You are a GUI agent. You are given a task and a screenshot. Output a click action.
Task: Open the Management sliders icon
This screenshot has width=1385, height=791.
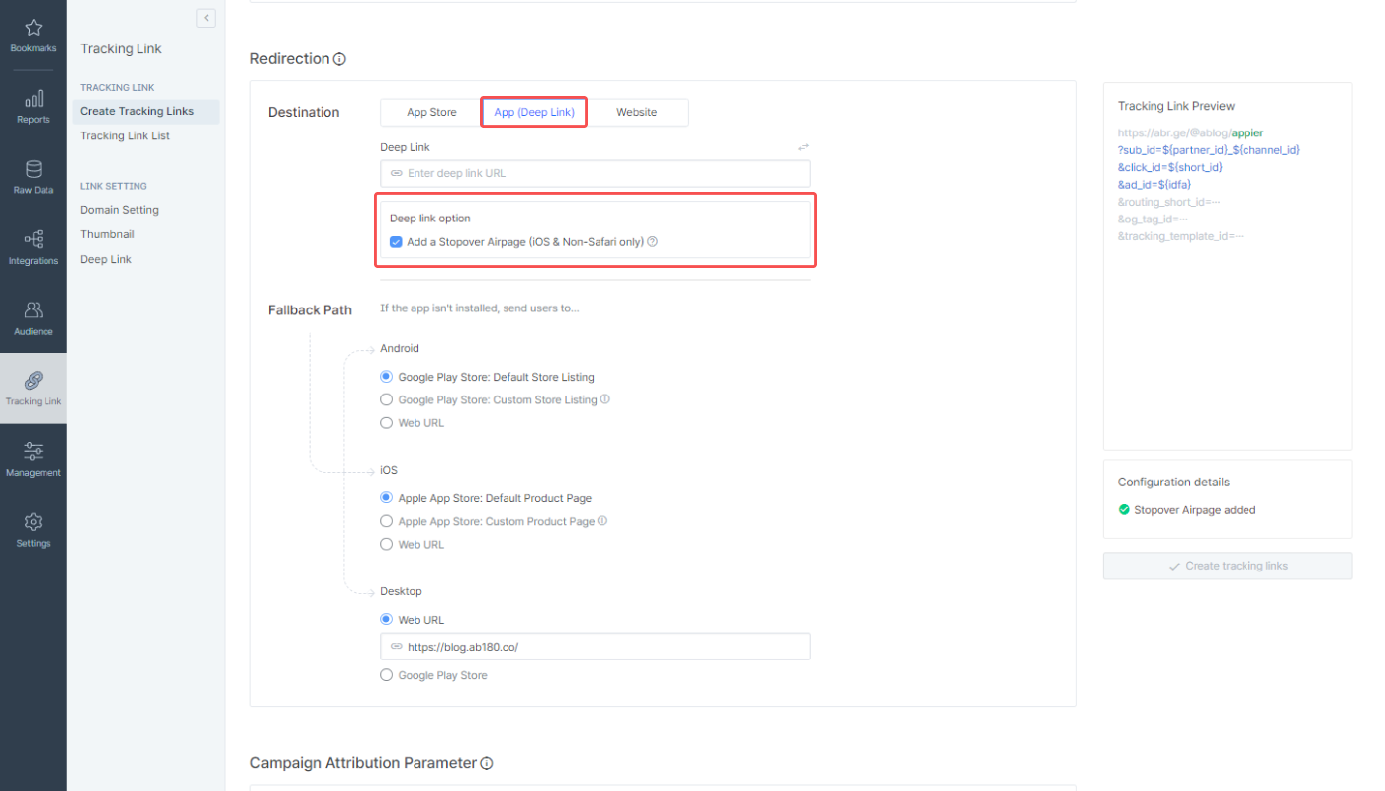[x=34, y=451]
